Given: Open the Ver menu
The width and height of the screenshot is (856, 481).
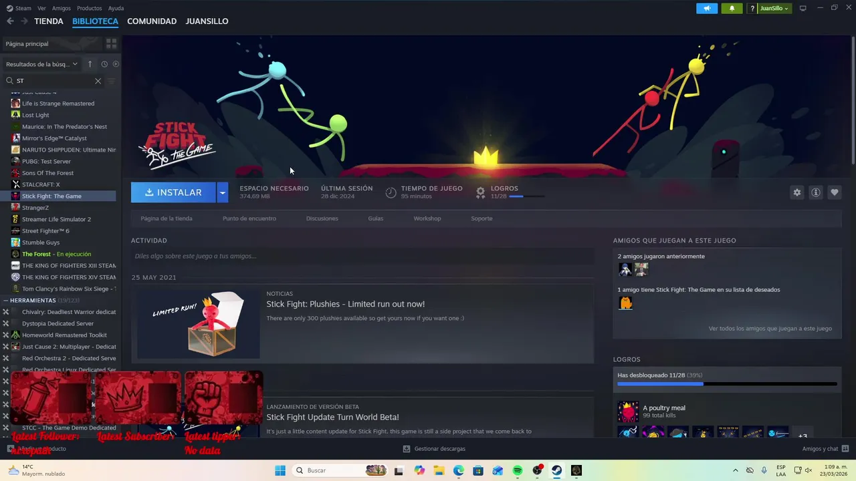Looking at the screenshot, I should pyautogui.click(x=41, y=8).
